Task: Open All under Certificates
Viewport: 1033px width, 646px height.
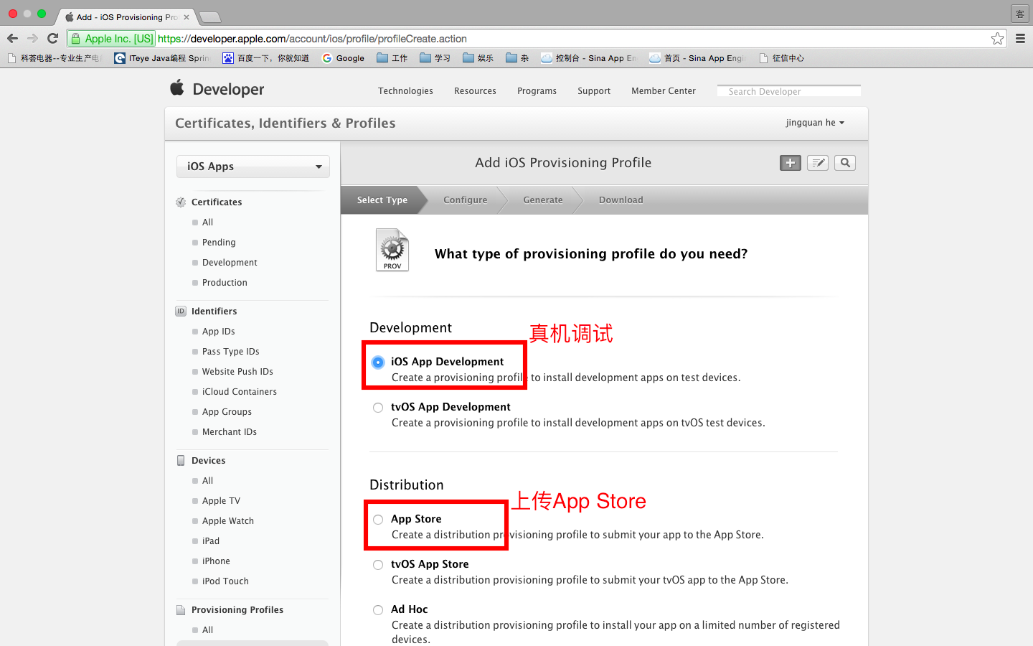Action: (x=207, y=223)
